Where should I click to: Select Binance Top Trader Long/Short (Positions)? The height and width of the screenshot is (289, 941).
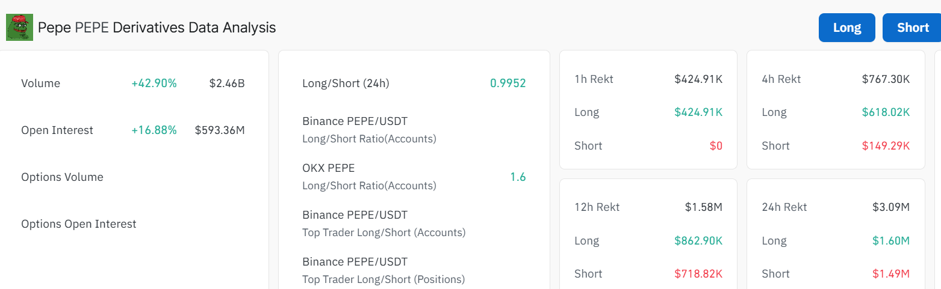(414, 270)
